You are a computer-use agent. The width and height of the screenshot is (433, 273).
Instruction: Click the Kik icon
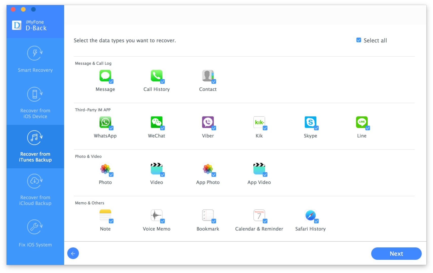259,122
